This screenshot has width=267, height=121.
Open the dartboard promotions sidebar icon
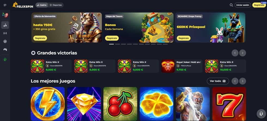click(x=5, y=15)
